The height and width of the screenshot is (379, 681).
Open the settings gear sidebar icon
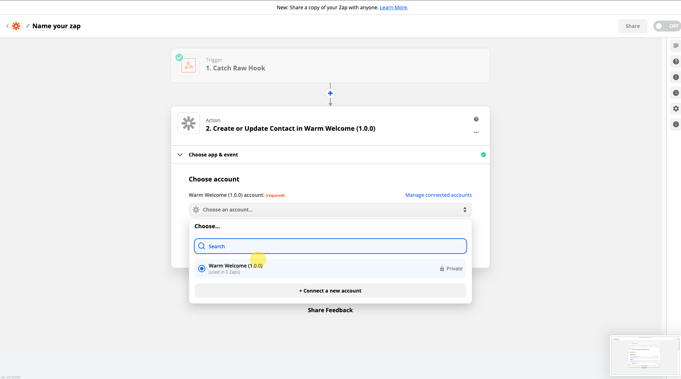click(676, 109)
